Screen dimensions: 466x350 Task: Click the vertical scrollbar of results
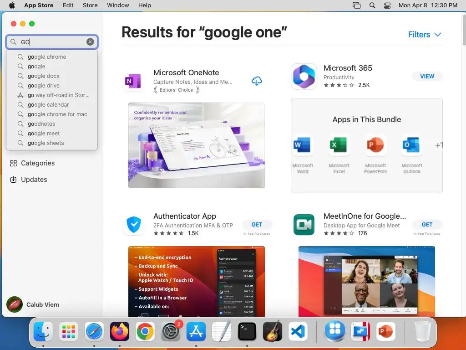click(464, 31)
